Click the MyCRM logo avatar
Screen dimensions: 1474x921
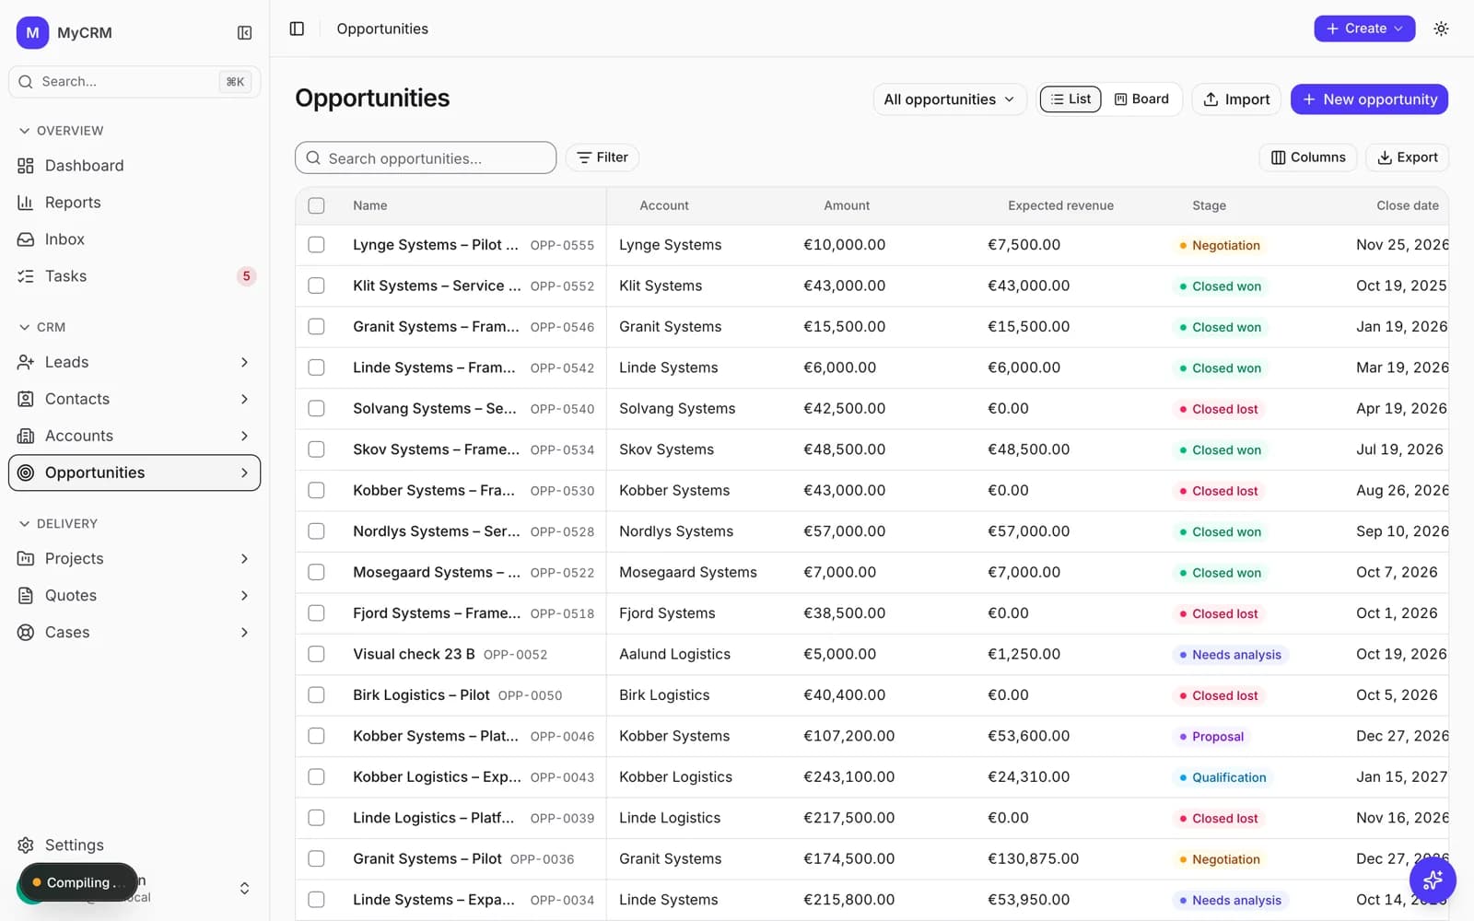32,32
